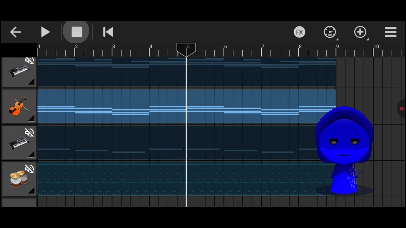The height and width of the screenshot is (228, 406).
Task: Jump to bar 6 on the ruler
Action: coord(226,47)
